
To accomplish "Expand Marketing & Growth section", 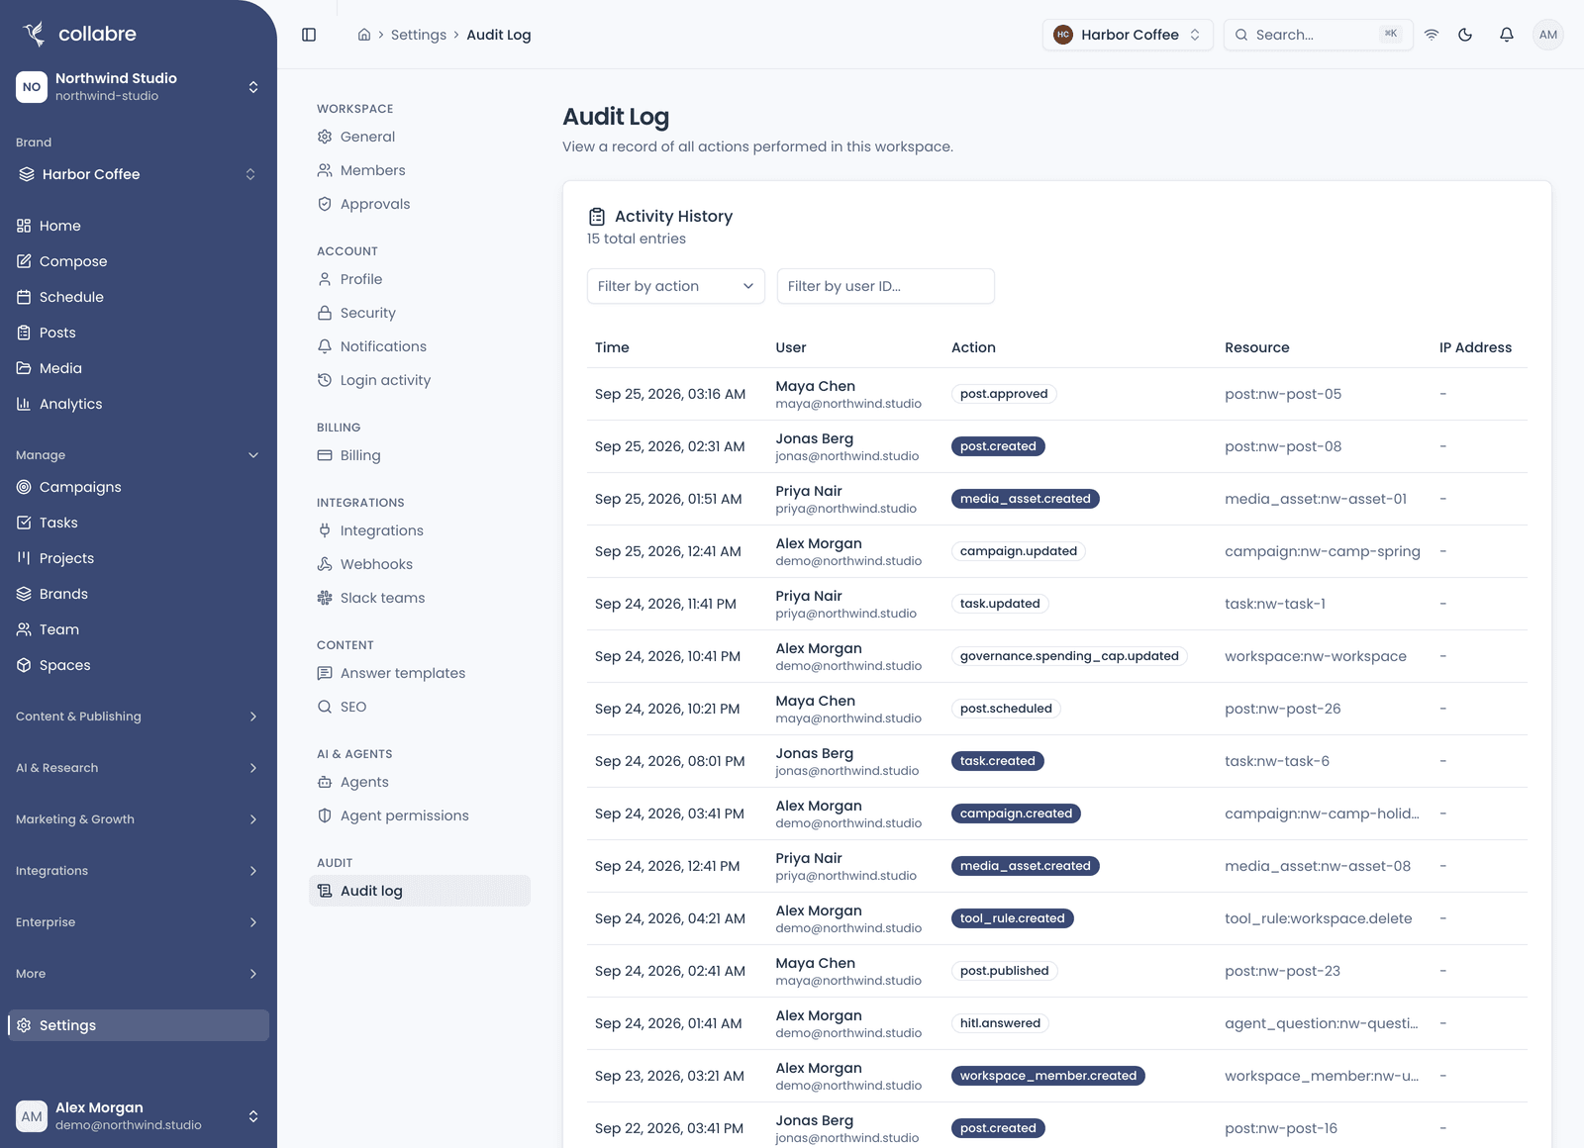I will pyautogui.click(x=139, y=819).
